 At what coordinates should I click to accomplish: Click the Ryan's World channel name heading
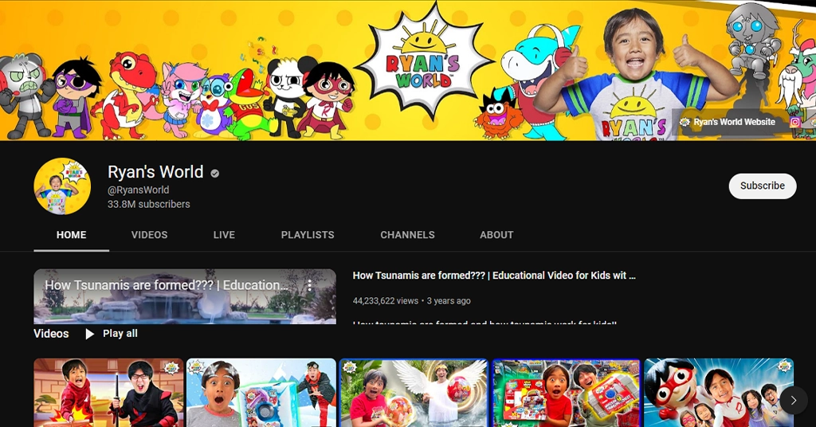155,171
